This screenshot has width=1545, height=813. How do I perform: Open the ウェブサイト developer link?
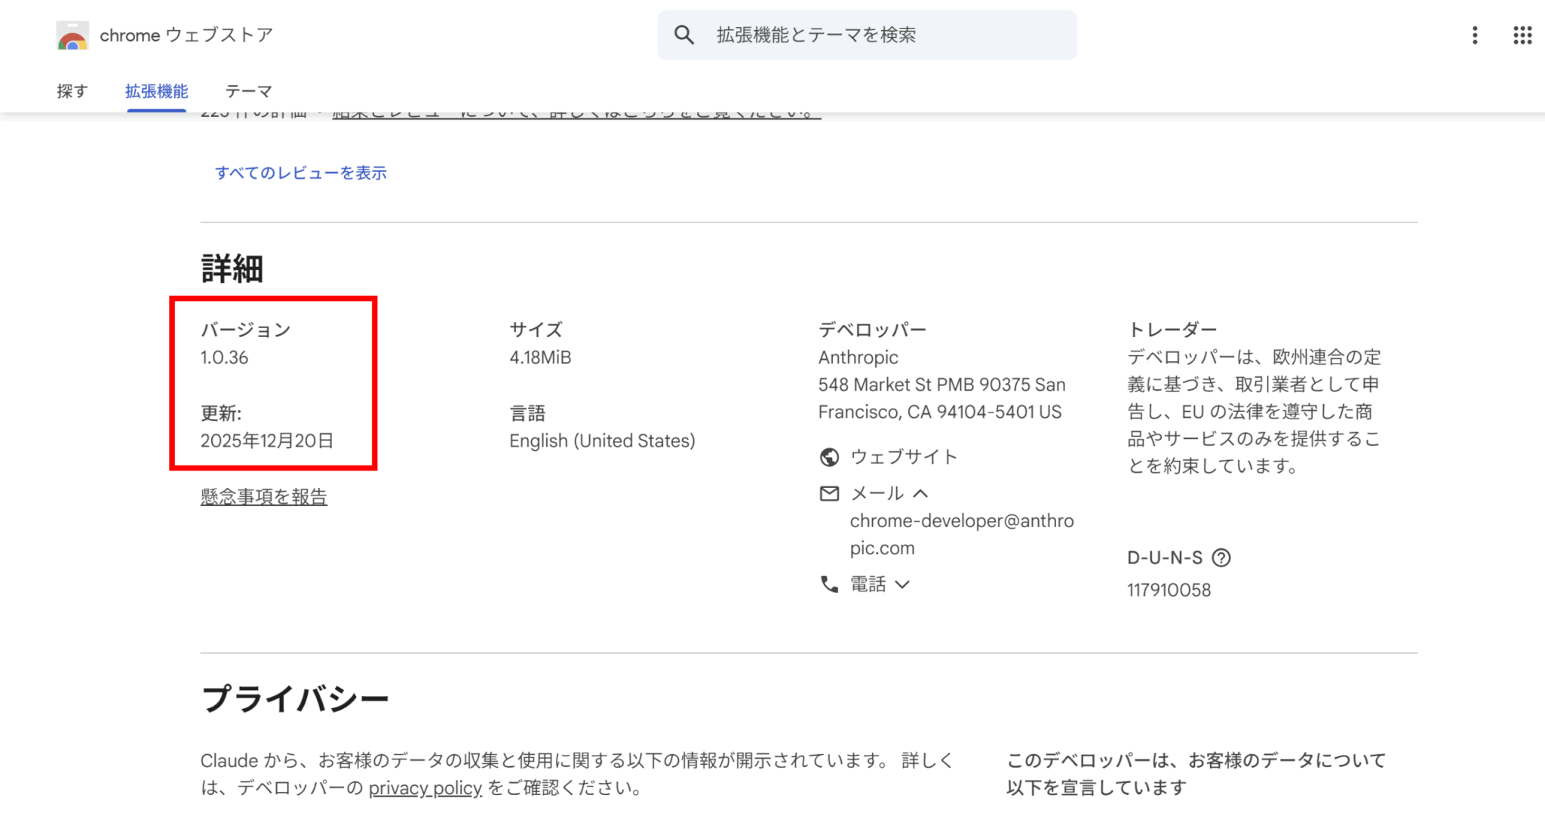(904, 457)
